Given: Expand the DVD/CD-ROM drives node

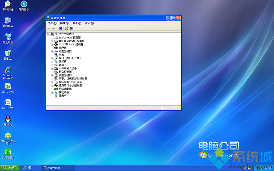Looking at the screenshot, I should coord(52,38).
